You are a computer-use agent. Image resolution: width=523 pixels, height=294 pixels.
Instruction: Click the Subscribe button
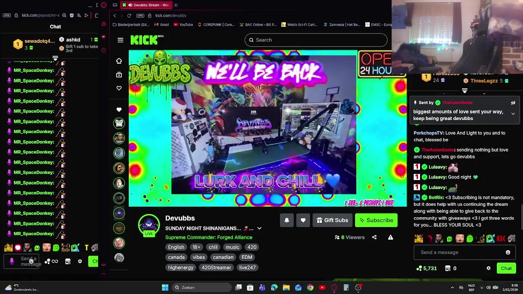376,220
